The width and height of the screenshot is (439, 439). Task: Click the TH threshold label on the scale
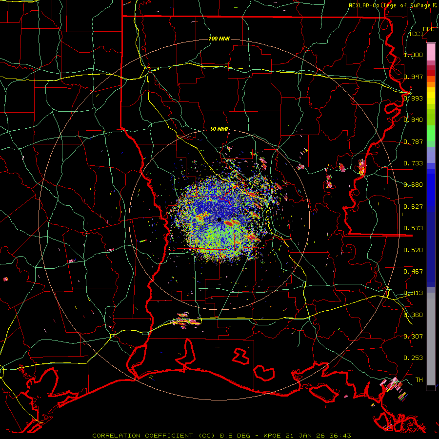pos(419,379)
